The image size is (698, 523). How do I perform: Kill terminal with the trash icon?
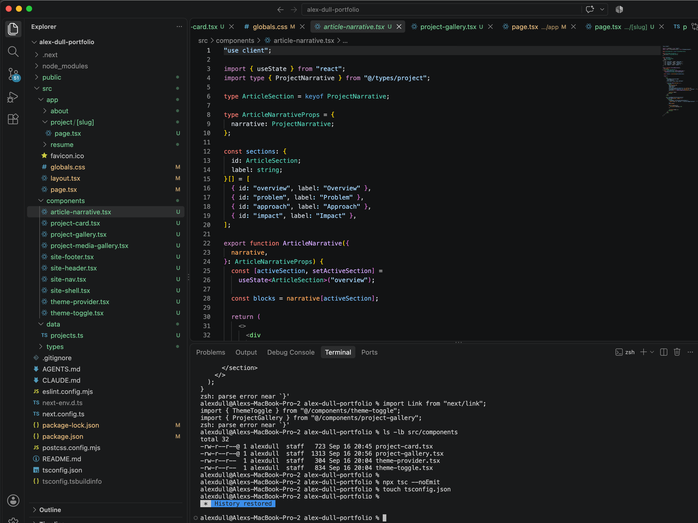(677, 352)
